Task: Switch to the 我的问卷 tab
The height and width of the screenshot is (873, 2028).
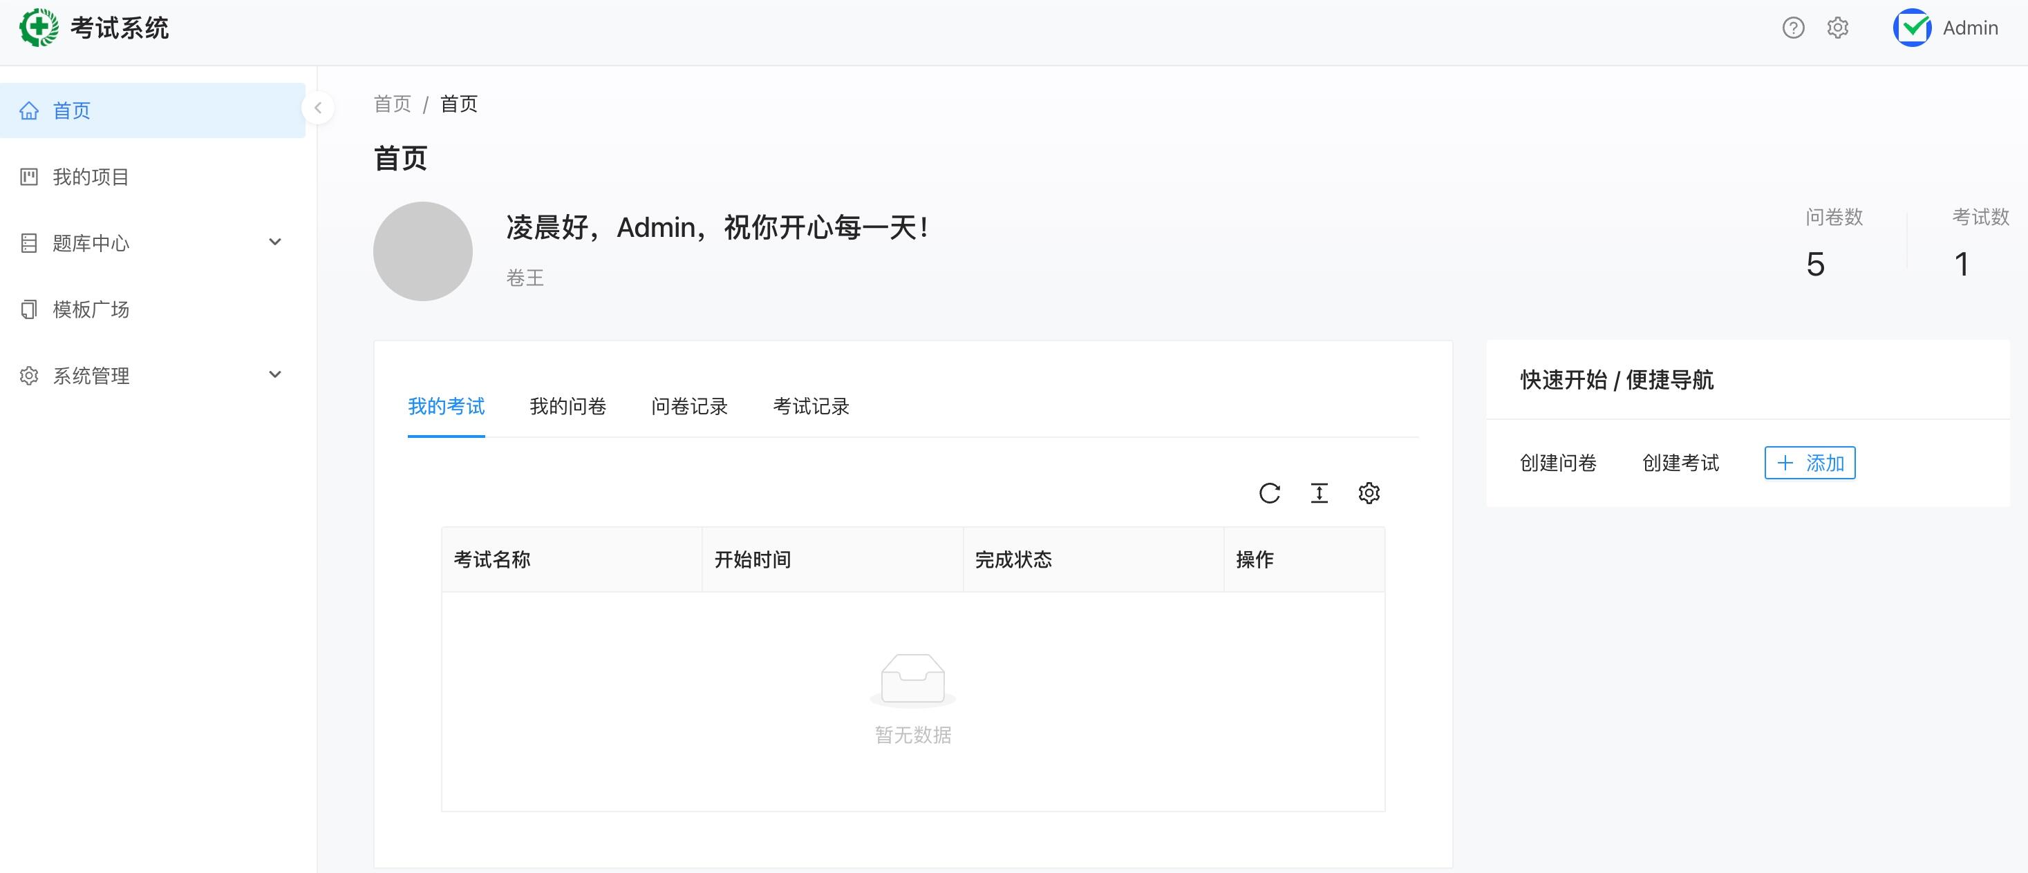Action: (568, 407)
